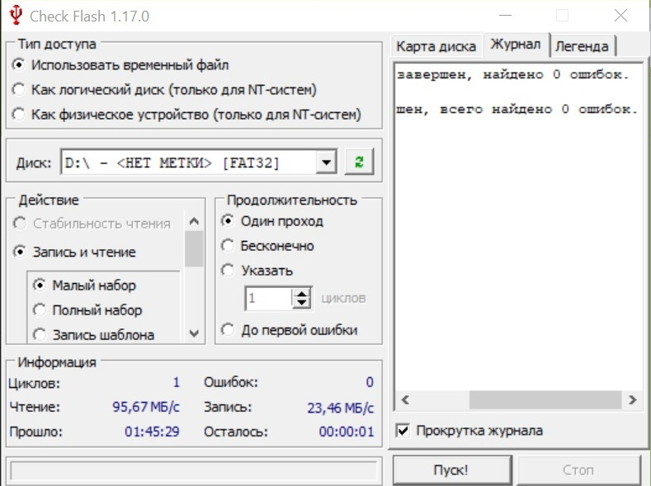Click the journal horizontal scrollbar right arrow
651x486 pixels.
click(x=632, y=399)
